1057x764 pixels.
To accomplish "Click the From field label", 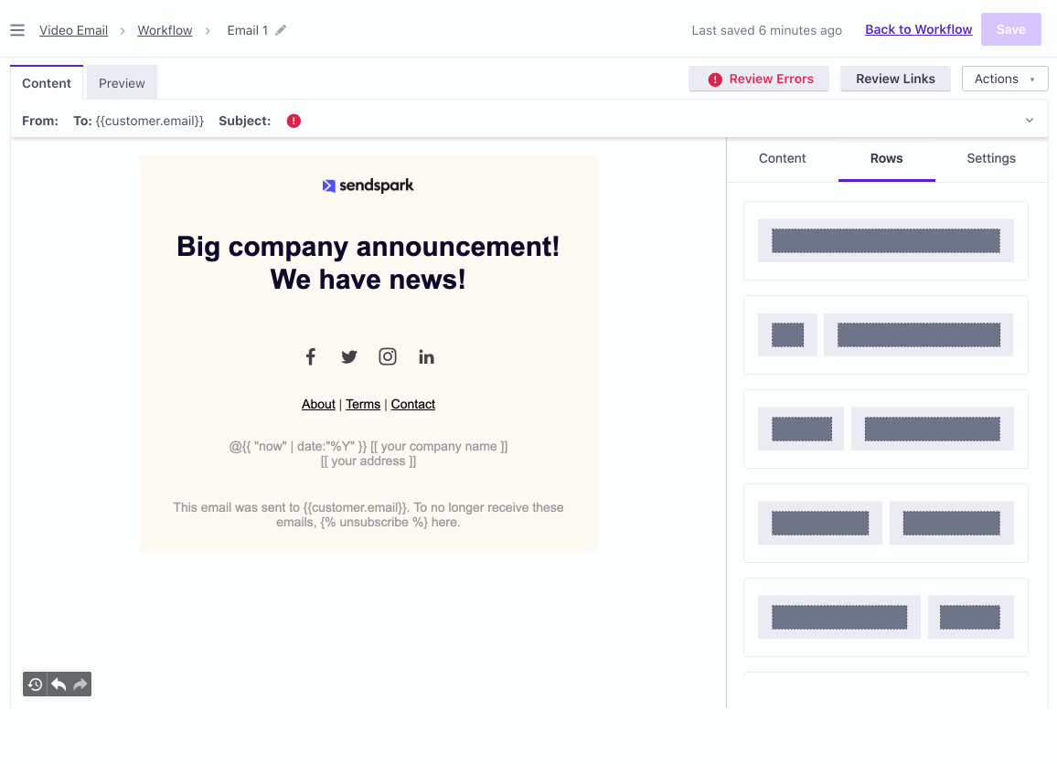I will (x=39, y=122).
